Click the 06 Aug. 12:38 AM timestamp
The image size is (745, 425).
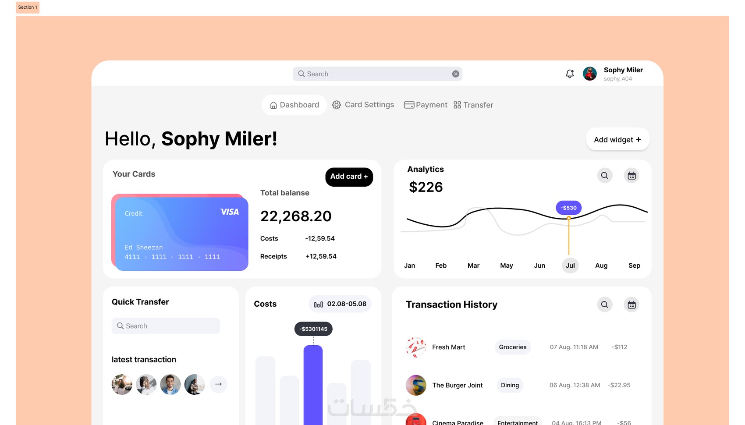pos(575,385)
